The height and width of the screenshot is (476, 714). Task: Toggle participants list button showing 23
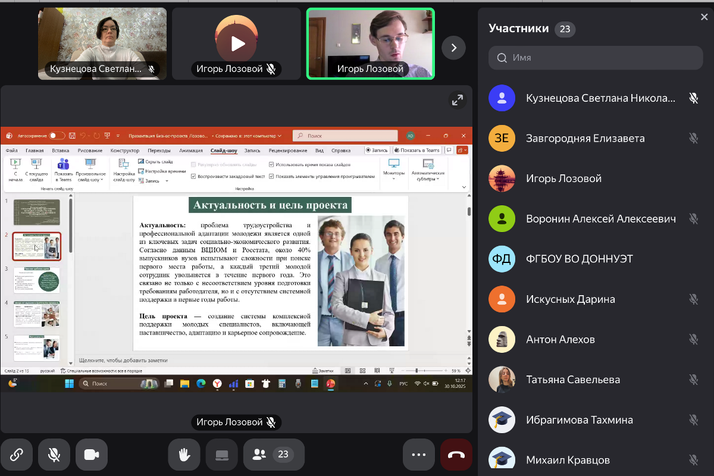click(271, 455)
